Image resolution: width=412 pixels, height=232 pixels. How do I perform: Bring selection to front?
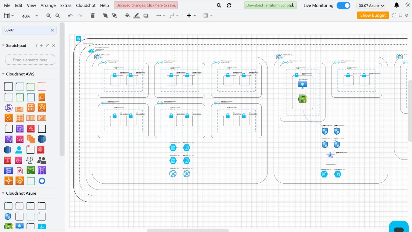pyautogui.click(x=105, y=15)
